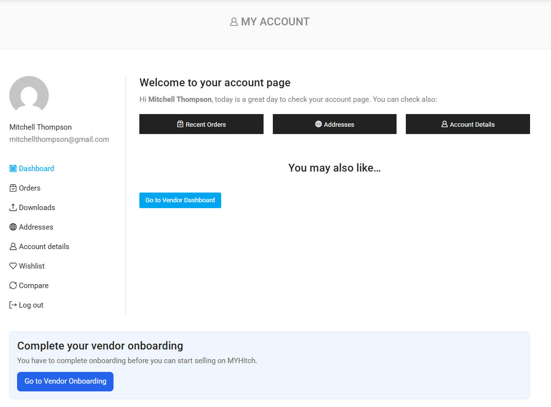The height and width of the screenshot is (407, 551).
Task: Select the Orders icon in the sidebar
Action: tap(13, 188)
